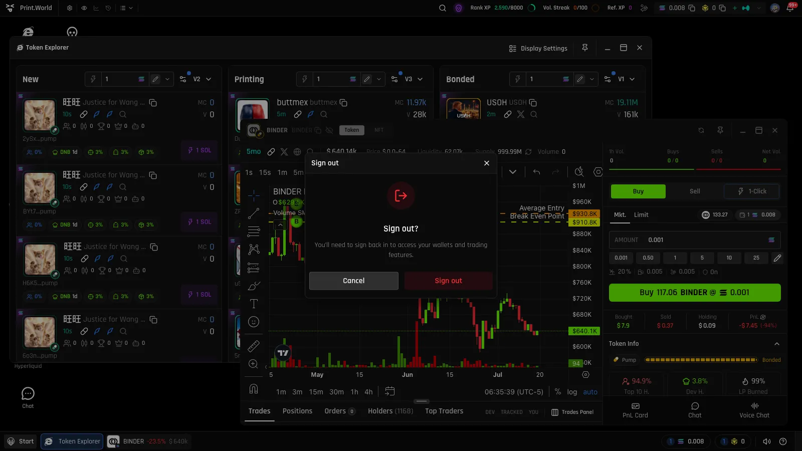Switch to the Holders tab
This screenshot has height=451, width=802.
pos(390,411)
